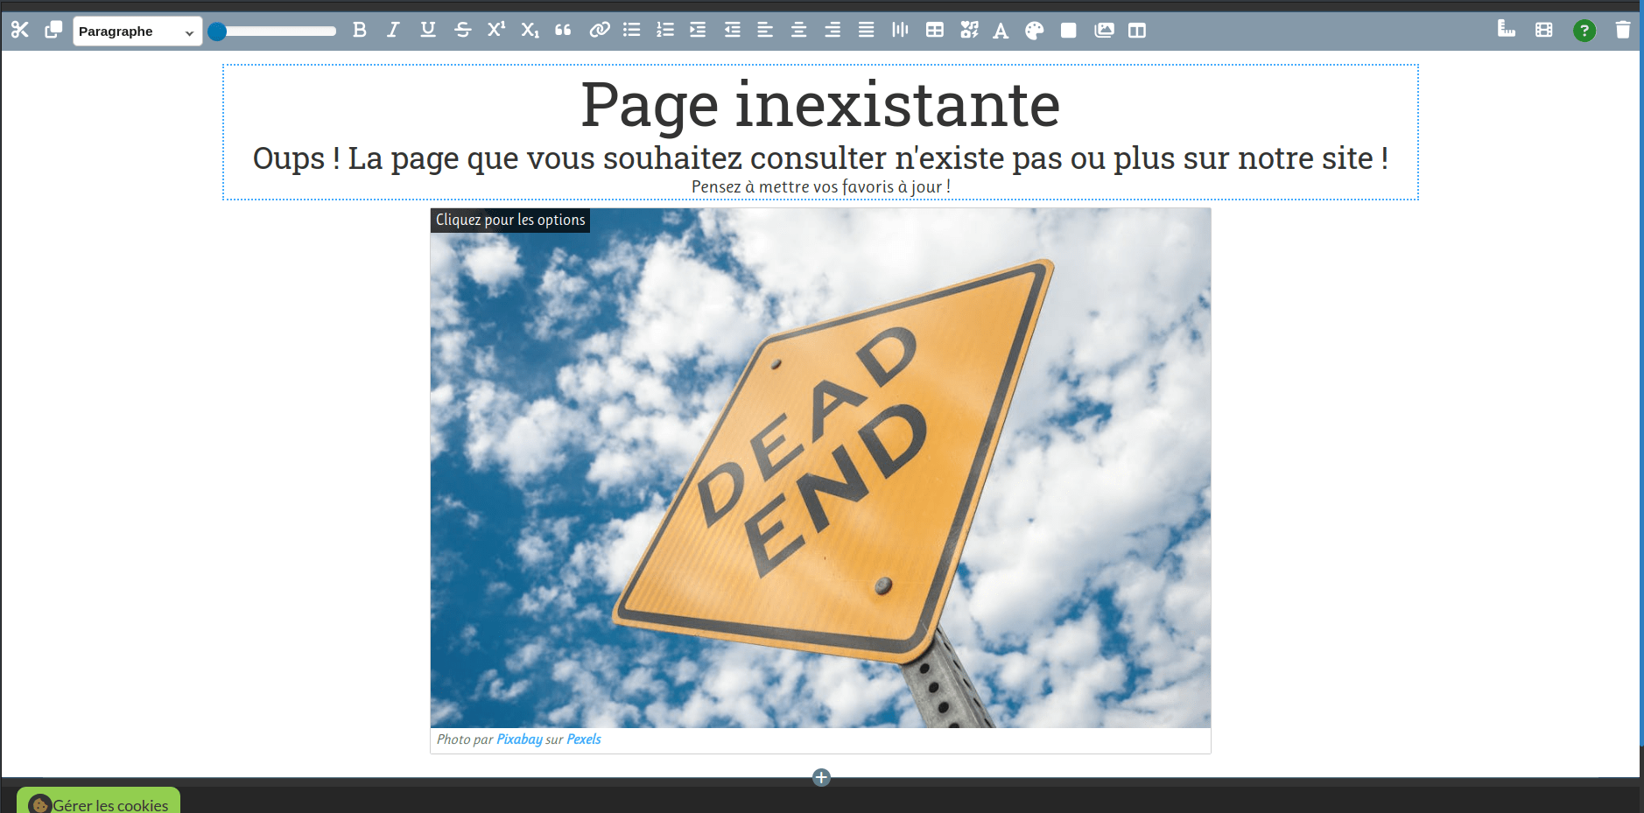Click the 'Page inexistante' heading

[820, 105]
